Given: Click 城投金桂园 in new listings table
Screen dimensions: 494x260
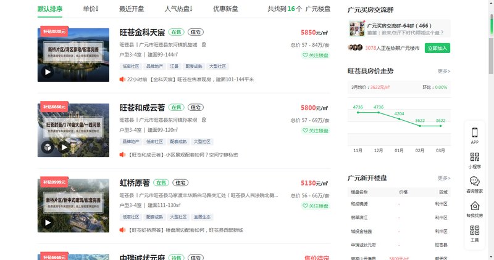Looking at the screenshot, I should click(x=361, y=232).
